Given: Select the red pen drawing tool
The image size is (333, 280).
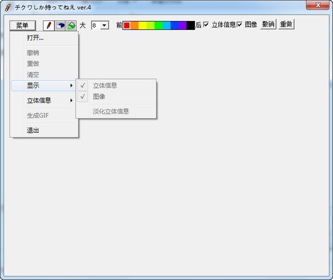Looking at the screenshot, I should point(49,25).
